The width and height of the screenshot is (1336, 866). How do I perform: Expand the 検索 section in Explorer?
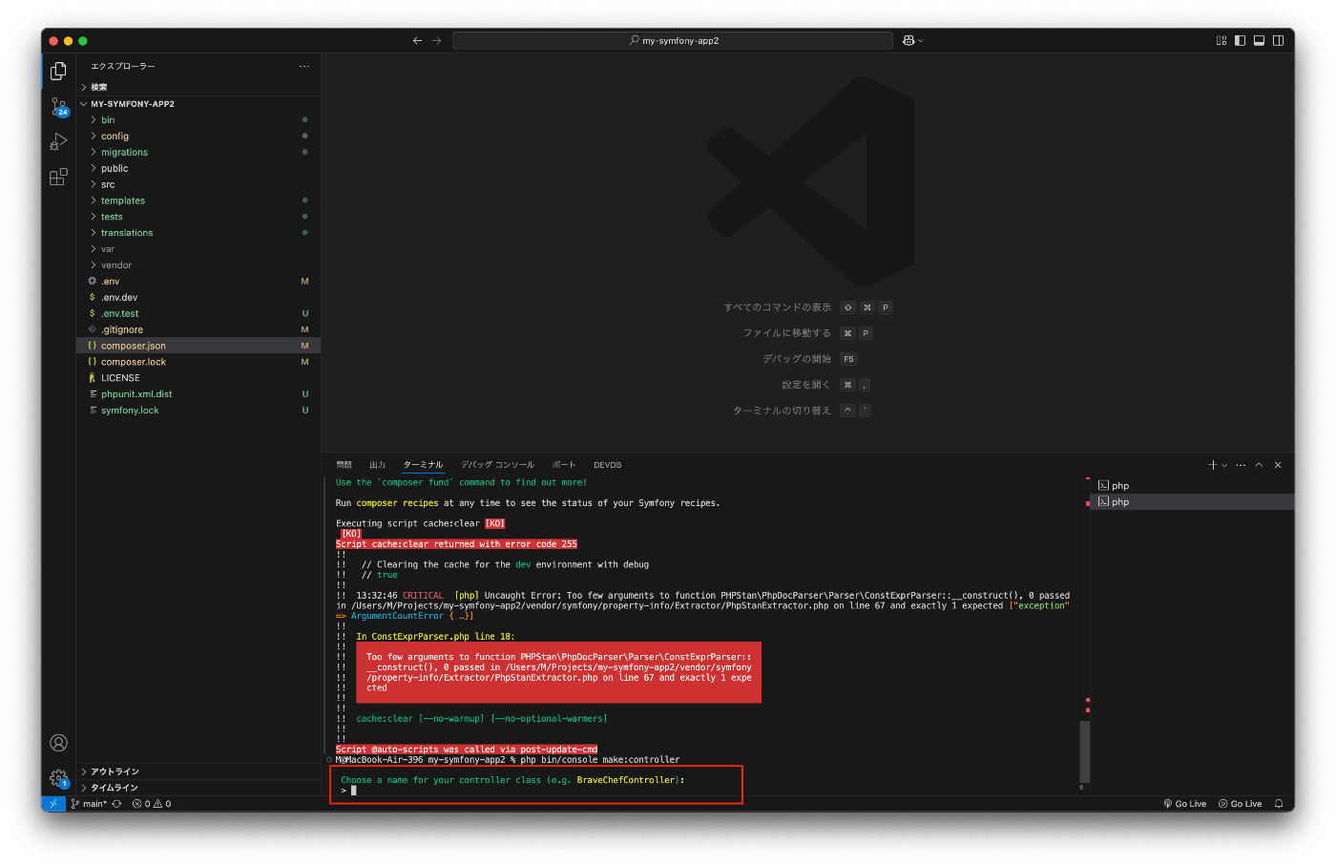[x=198, y=87]
